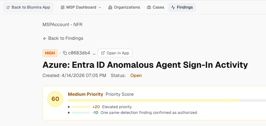Image resolution: width=266 pixels, height=126 pixels.
Task: Click the external-link icon in Open in App
Action: 103,53
